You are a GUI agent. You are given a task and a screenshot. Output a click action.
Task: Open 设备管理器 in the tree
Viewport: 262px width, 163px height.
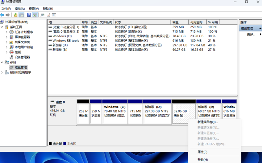(22, 57)
